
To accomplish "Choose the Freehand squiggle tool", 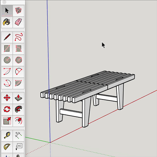I will click(18, 37).
